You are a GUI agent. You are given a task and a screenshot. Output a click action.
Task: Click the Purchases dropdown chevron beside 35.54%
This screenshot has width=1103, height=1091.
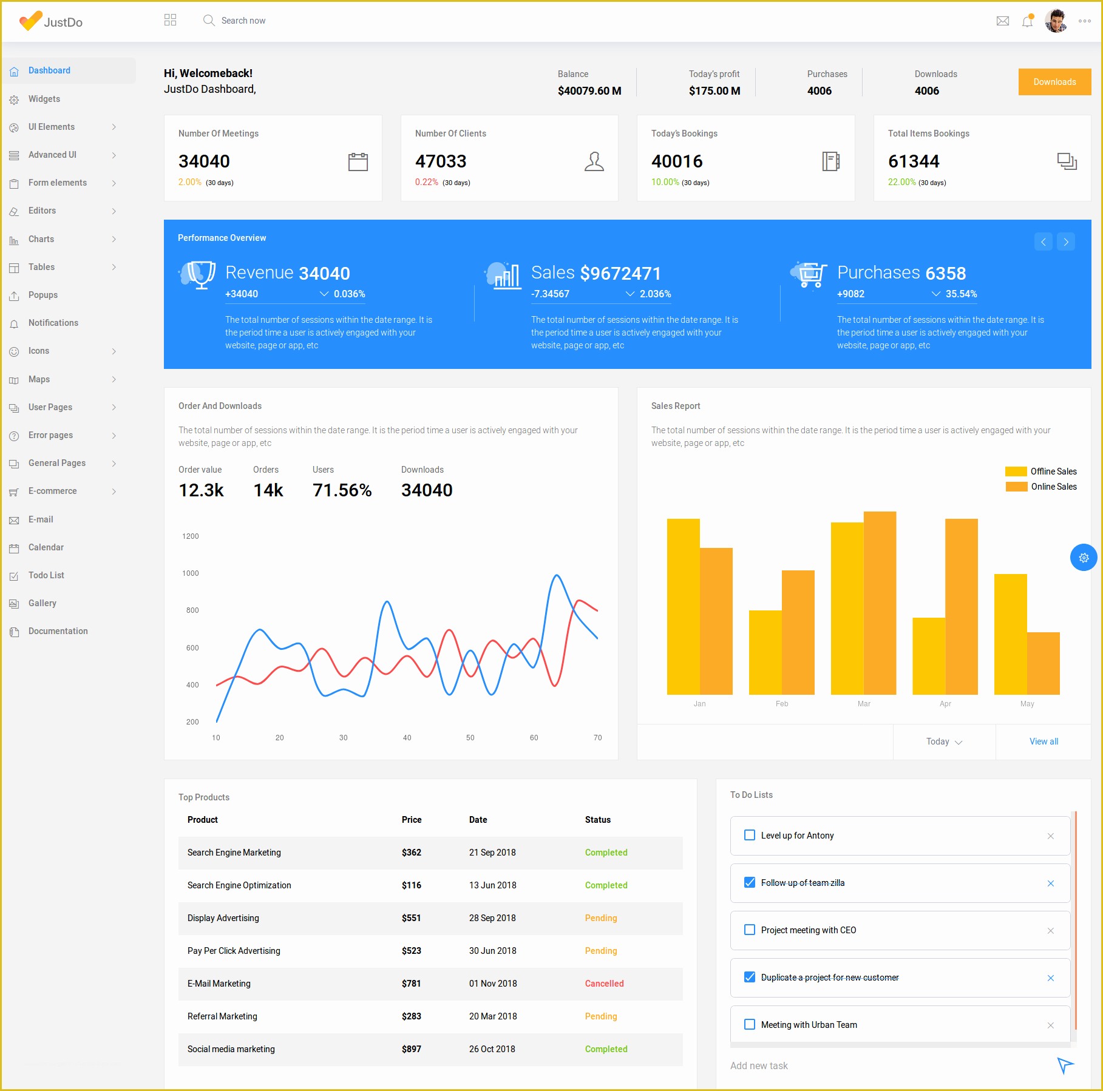point(936,294)
